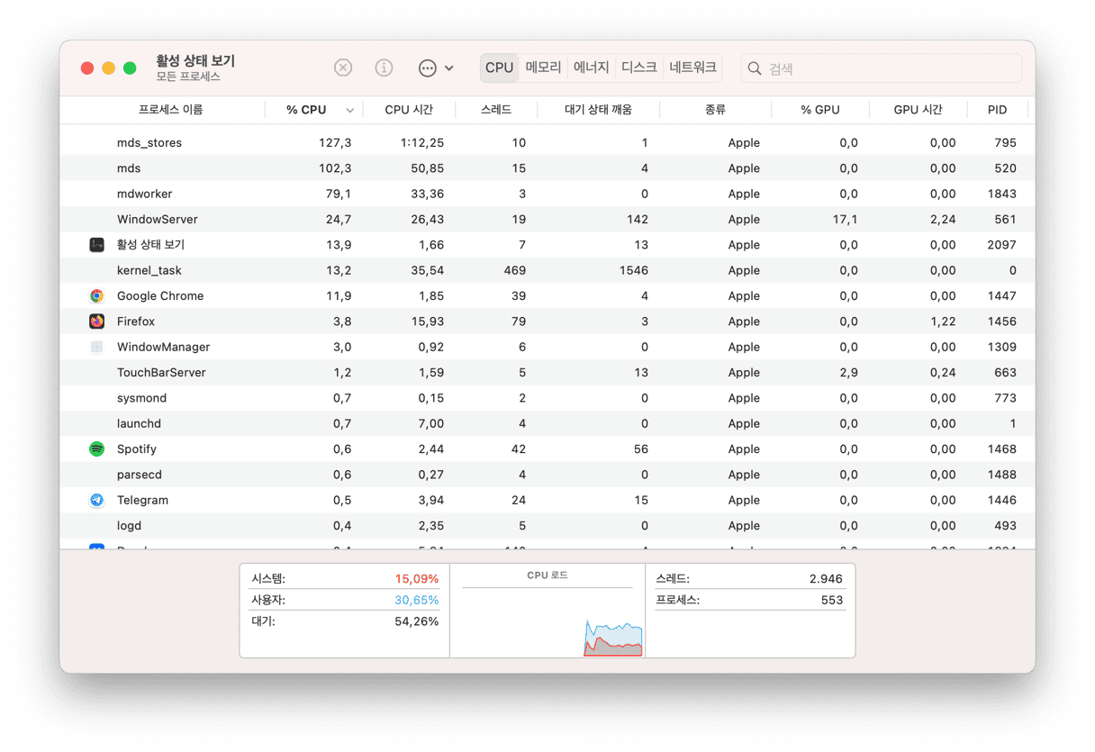The width and height of the screenshot is (1095, 752).
Task: Switch to the 에너지 tab
Action: pyautogui.click(x=592, y=68)
